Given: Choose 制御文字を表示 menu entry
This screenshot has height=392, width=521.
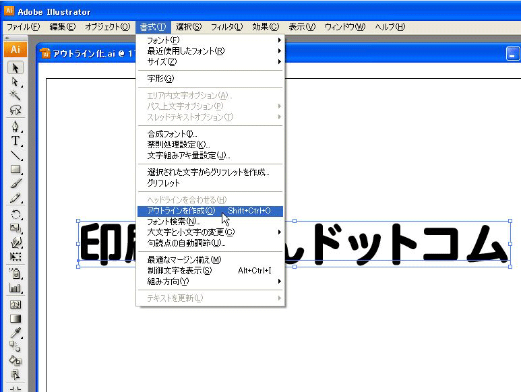Looking at the screenshot, I should [179, 271].
